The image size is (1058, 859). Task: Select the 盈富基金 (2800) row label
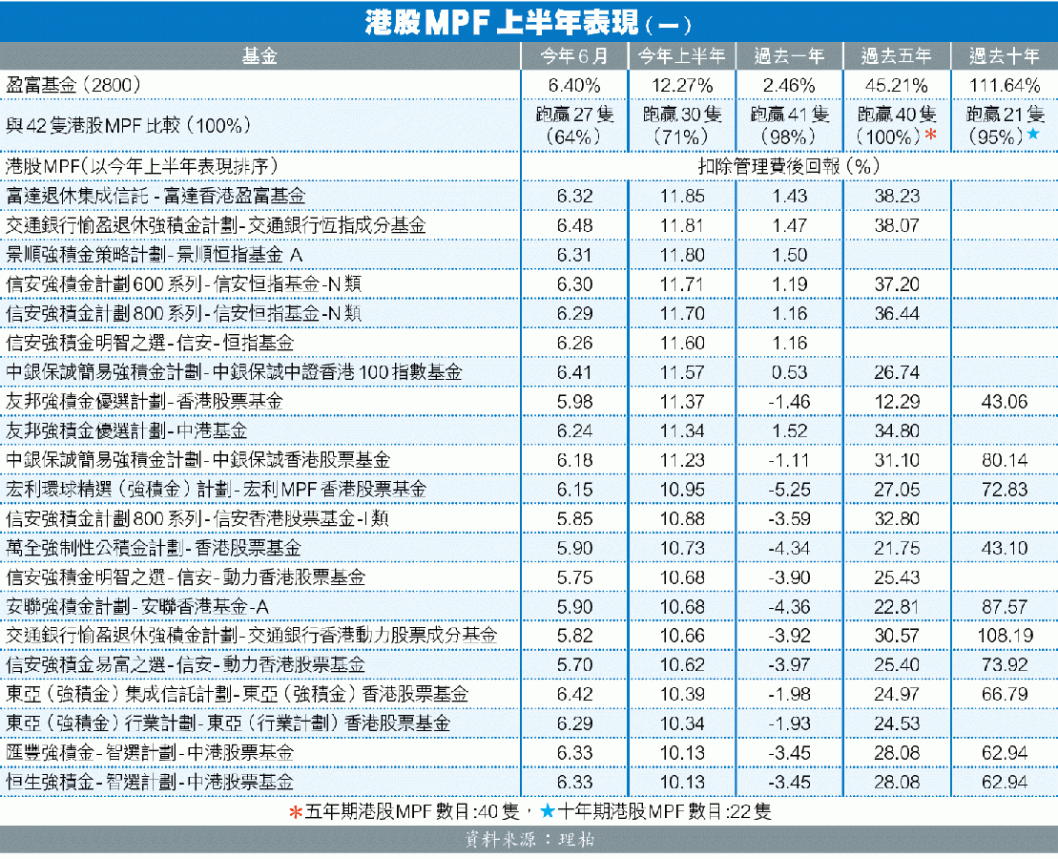tap(74, 85)
